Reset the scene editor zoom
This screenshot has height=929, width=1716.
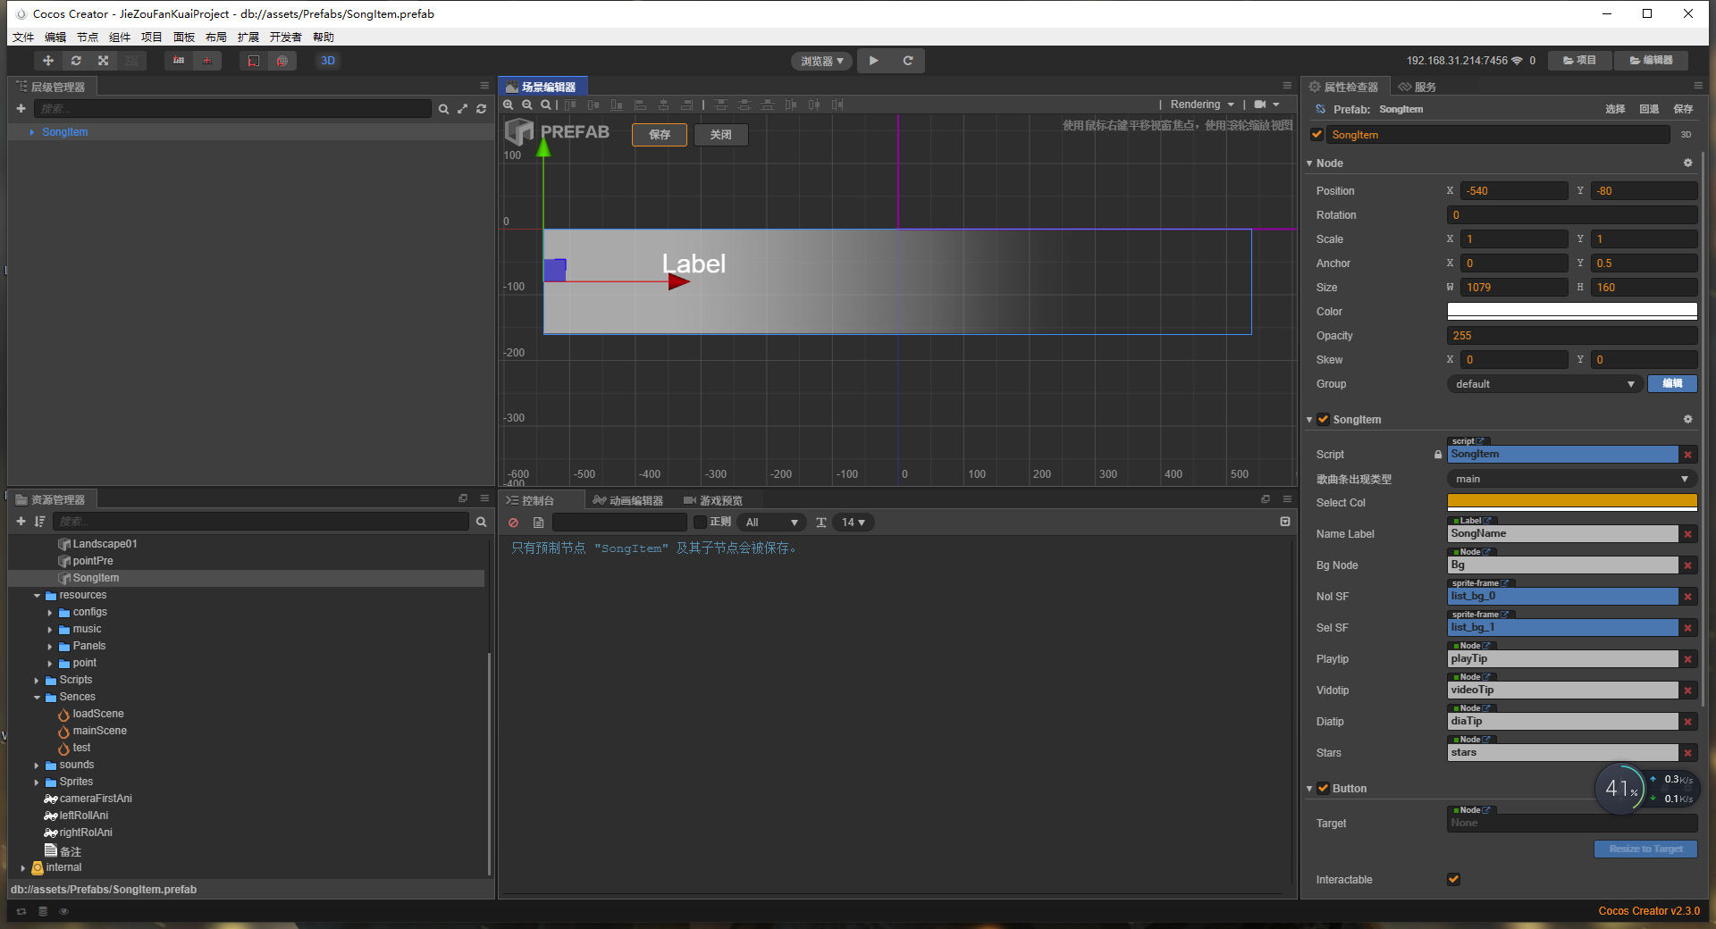545,105
